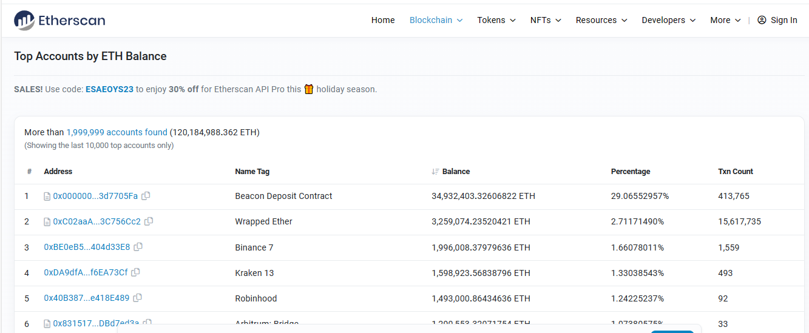Copy address 0xC02aaA...3C756Cc2
This screenshot has width=809, height=333.
click(x=149, y=221)
